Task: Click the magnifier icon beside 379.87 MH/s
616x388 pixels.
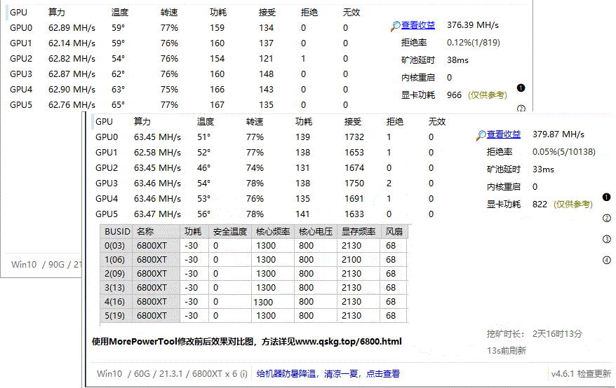Action: [x=481, y=135]
